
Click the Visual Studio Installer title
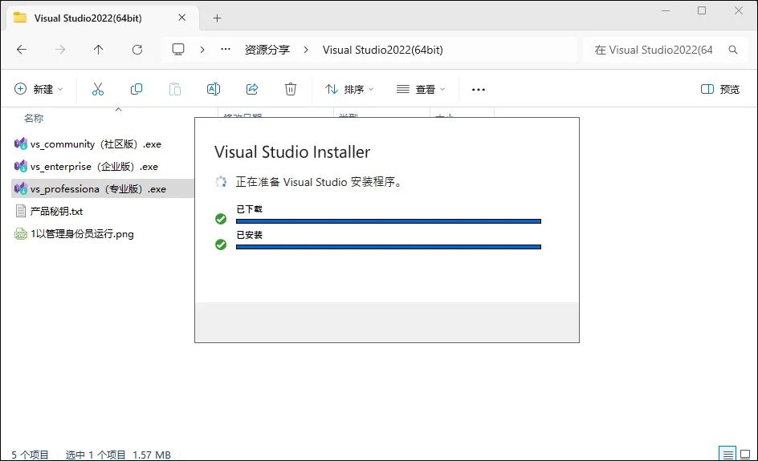click(x=292, y=152)
